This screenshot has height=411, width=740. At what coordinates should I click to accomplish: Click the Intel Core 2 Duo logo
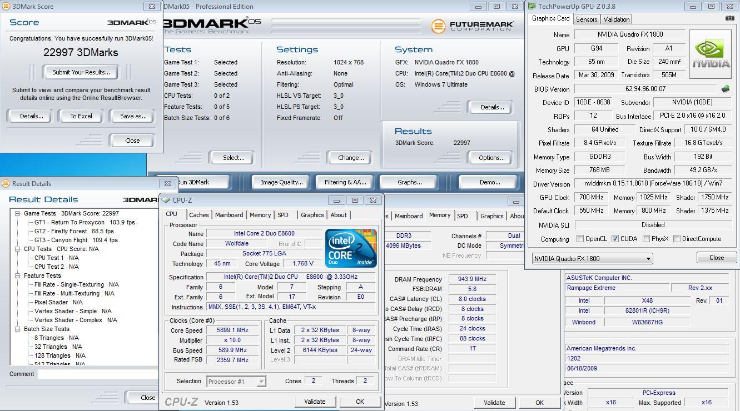[x=351, y=248]
